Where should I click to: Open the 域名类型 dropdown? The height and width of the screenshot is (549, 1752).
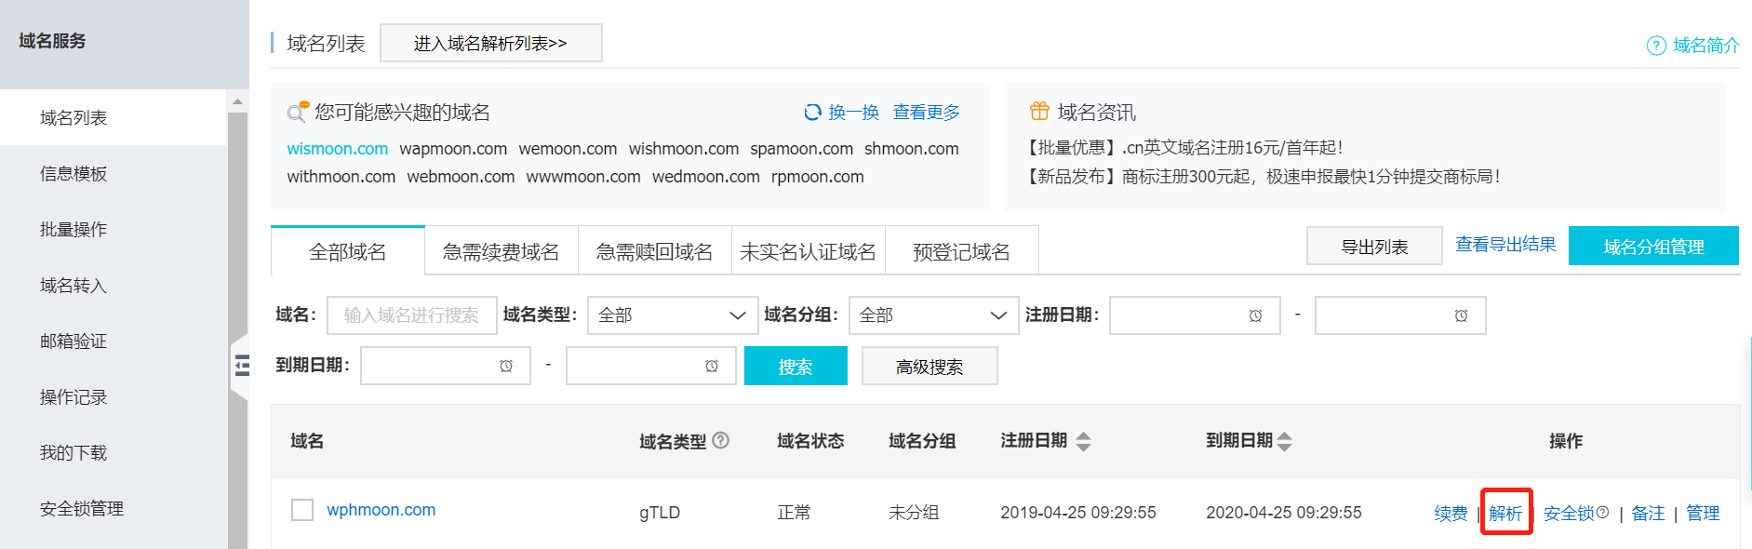pos(673,315)
